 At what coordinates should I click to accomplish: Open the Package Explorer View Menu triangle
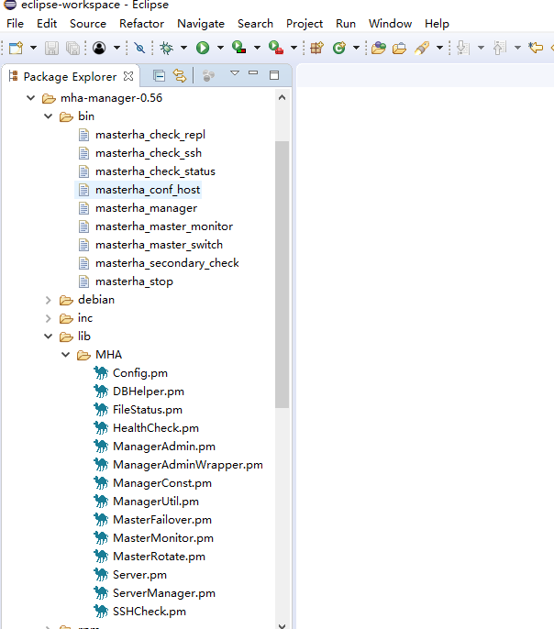tap(235, 73)
